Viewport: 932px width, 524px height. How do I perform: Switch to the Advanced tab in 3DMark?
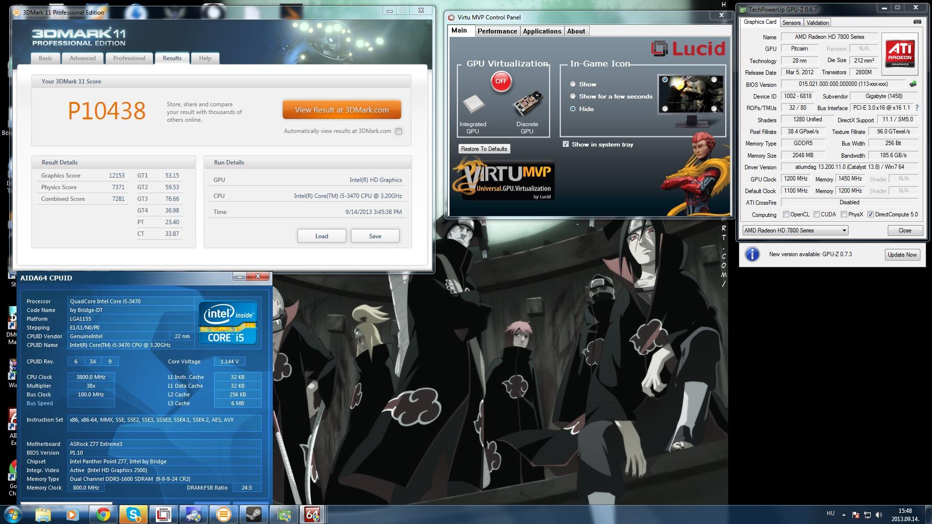[x=83, y=58]
